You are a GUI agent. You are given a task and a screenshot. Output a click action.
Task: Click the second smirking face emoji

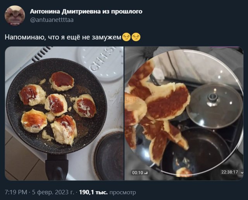coord(136,37)
